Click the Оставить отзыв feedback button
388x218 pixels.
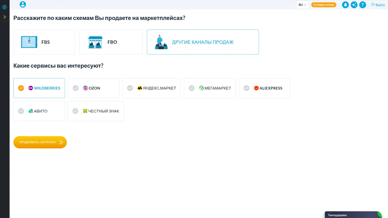click(324, 5)
